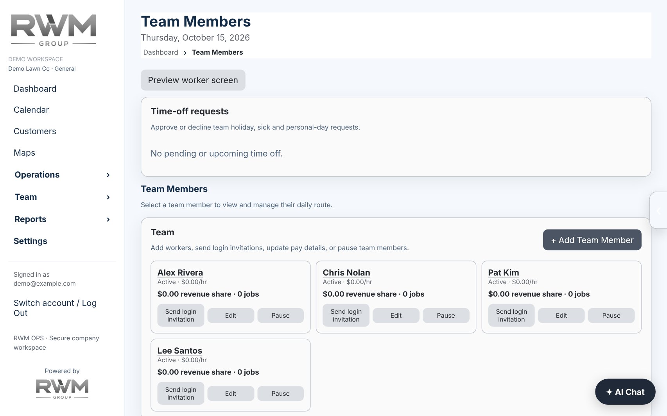Select Operations in sidebar

(x=37, y=174)
